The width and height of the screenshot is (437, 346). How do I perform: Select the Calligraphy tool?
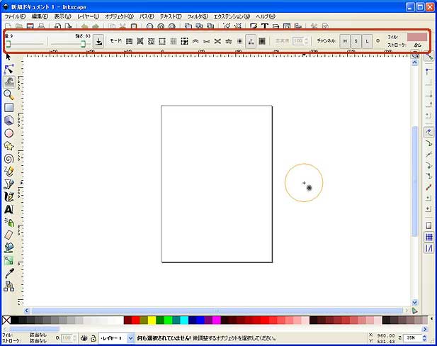pos(9,196)
